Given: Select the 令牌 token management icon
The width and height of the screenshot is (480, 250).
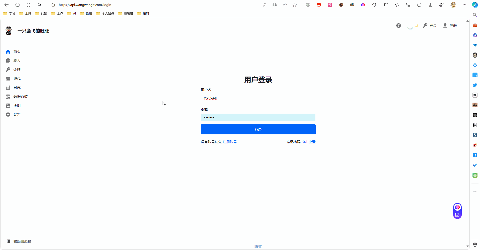Looking at the screenshot, I should point(17,69).
